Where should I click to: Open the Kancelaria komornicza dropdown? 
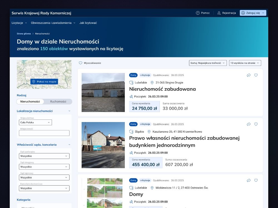click(x=44, y=188)
